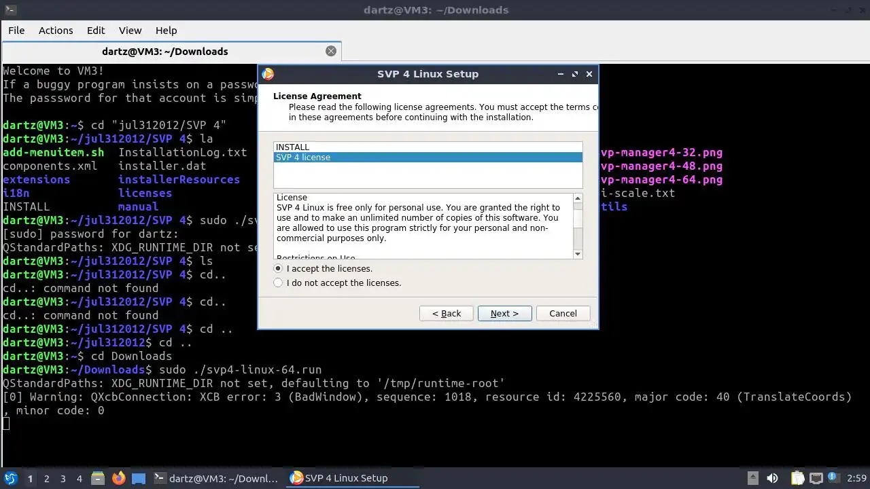Click 'licenses' directory in terminal listing
This screenshot has width=870, height=489.
coord(145,193)
